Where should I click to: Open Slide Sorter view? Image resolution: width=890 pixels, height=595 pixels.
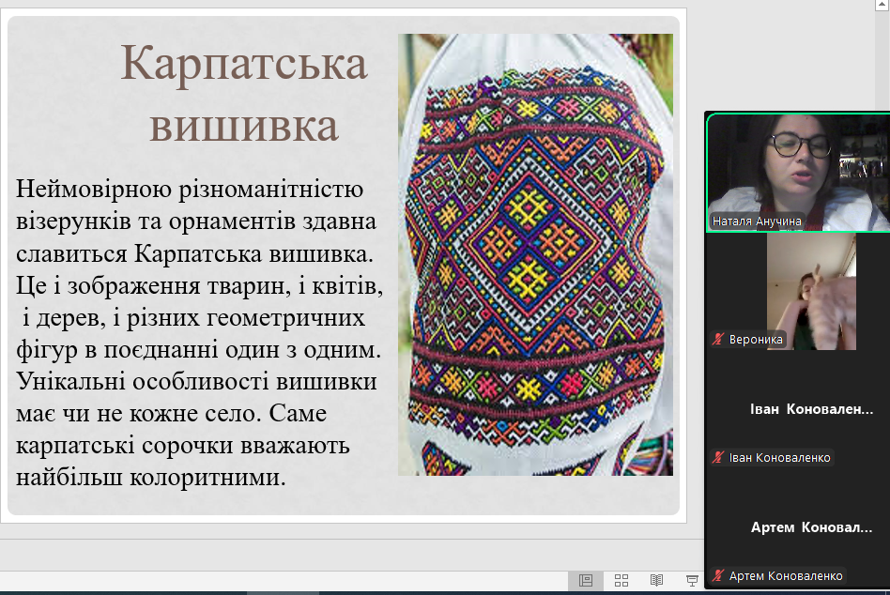pos(621,580)
